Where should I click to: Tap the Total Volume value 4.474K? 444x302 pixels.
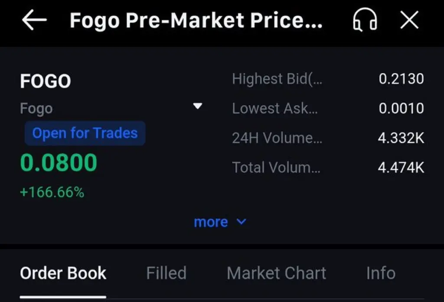point(401,167)
